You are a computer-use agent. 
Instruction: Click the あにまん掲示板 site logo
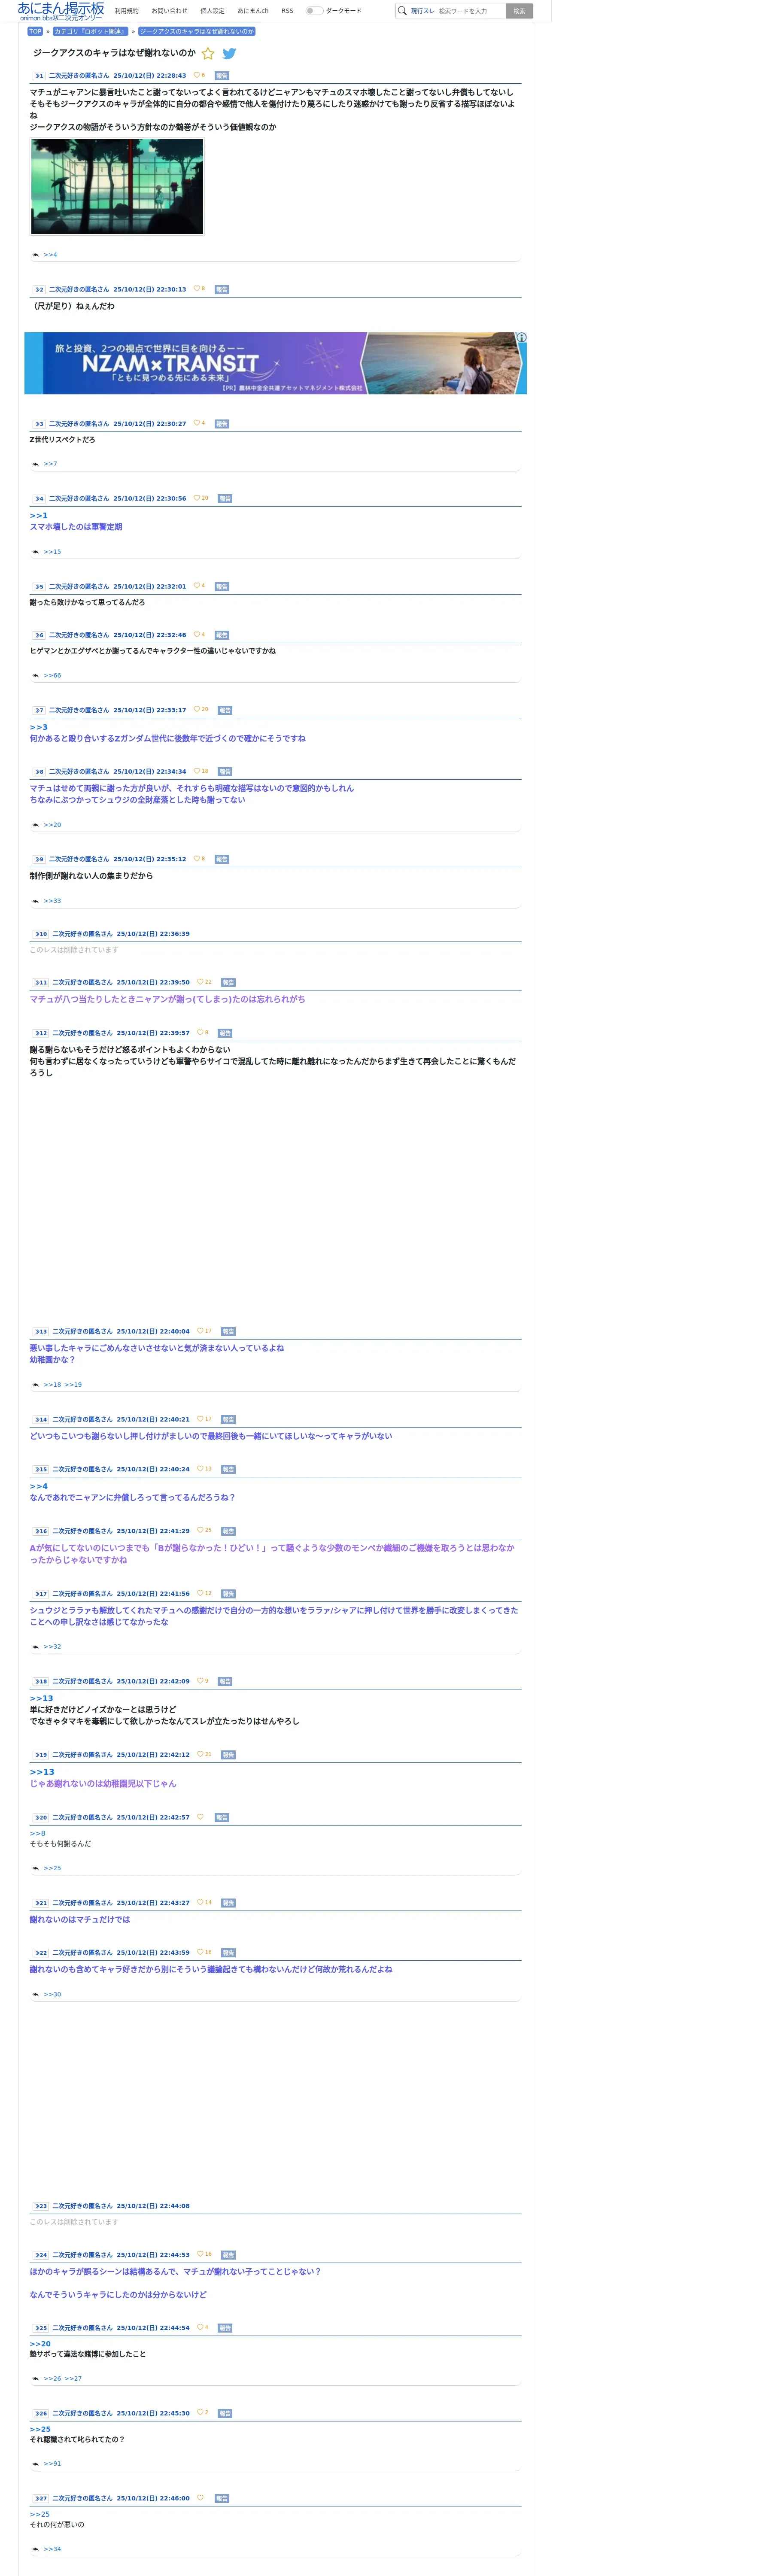(60, 11)
